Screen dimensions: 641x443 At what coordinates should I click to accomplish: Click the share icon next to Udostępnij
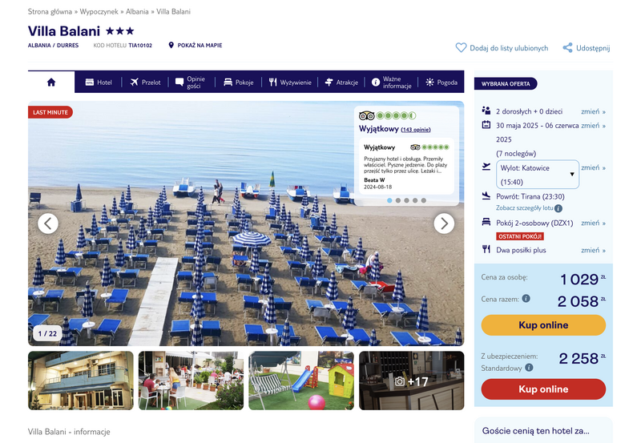click(567, 48)
